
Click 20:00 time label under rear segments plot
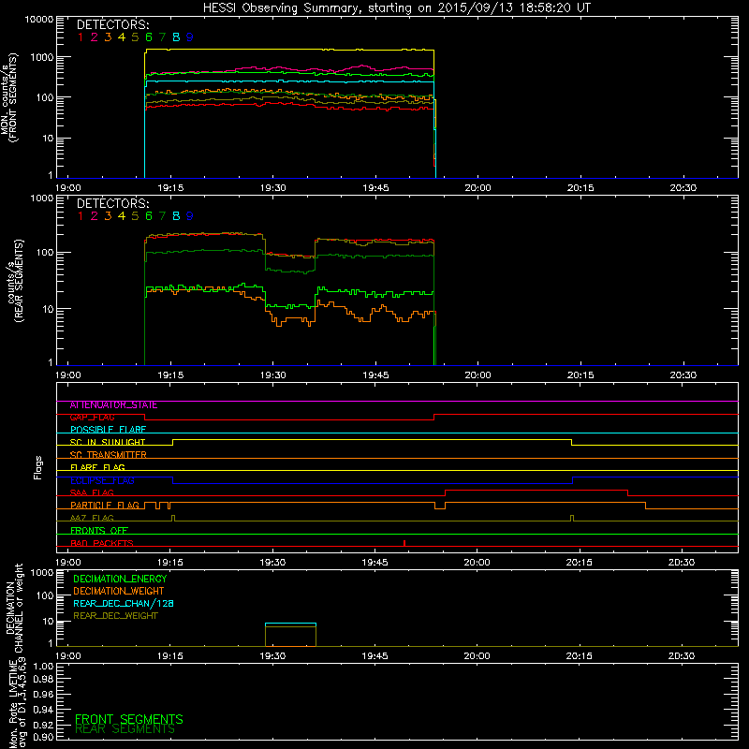click(x=477, y=375)
